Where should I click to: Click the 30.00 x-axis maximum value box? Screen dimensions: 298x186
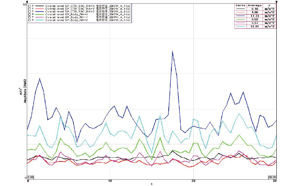pyautogui.click(x=272, y=177)
